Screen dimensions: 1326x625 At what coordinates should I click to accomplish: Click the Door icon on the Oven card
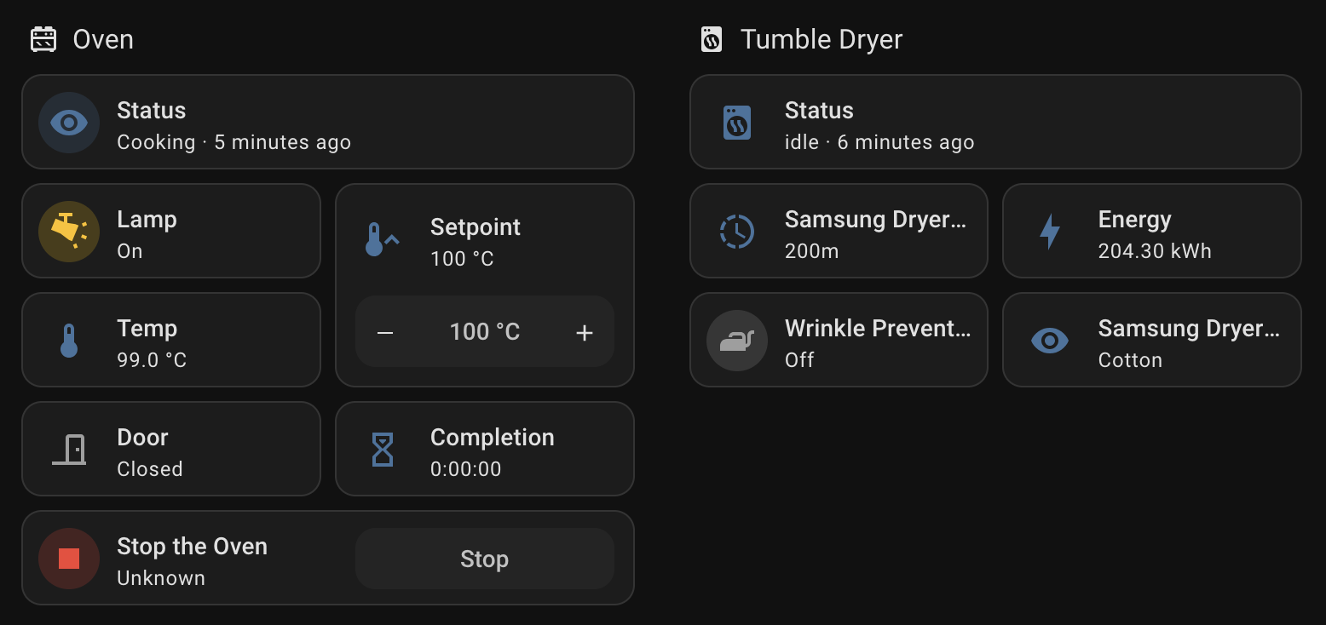click(x=69, y=450)
